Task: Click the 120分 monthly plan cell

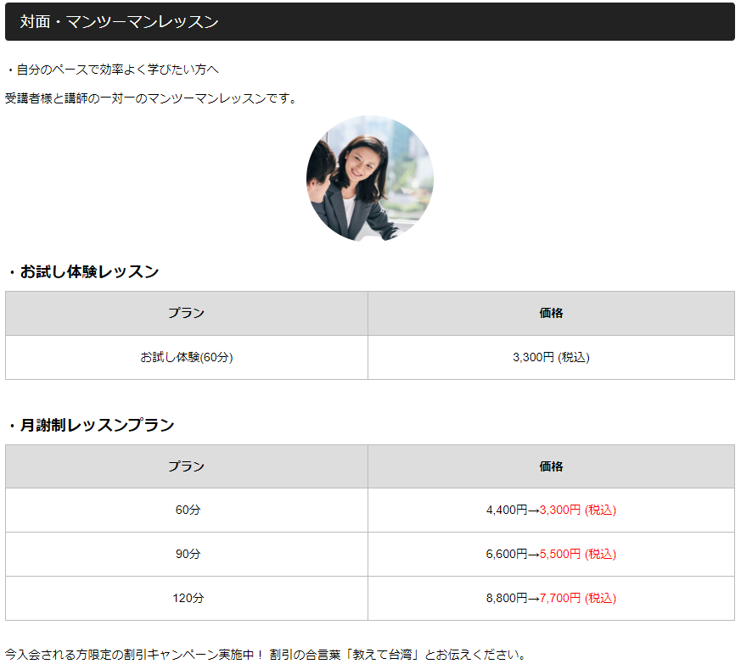Action: [187, 598]
